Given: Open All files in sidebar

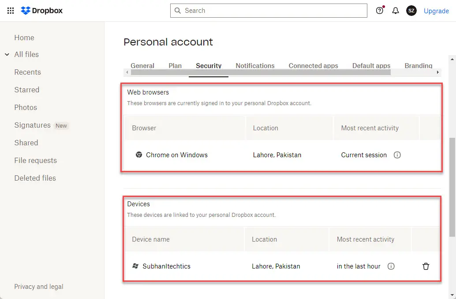Looking at the screenshot, I should (x=26, y=54).
